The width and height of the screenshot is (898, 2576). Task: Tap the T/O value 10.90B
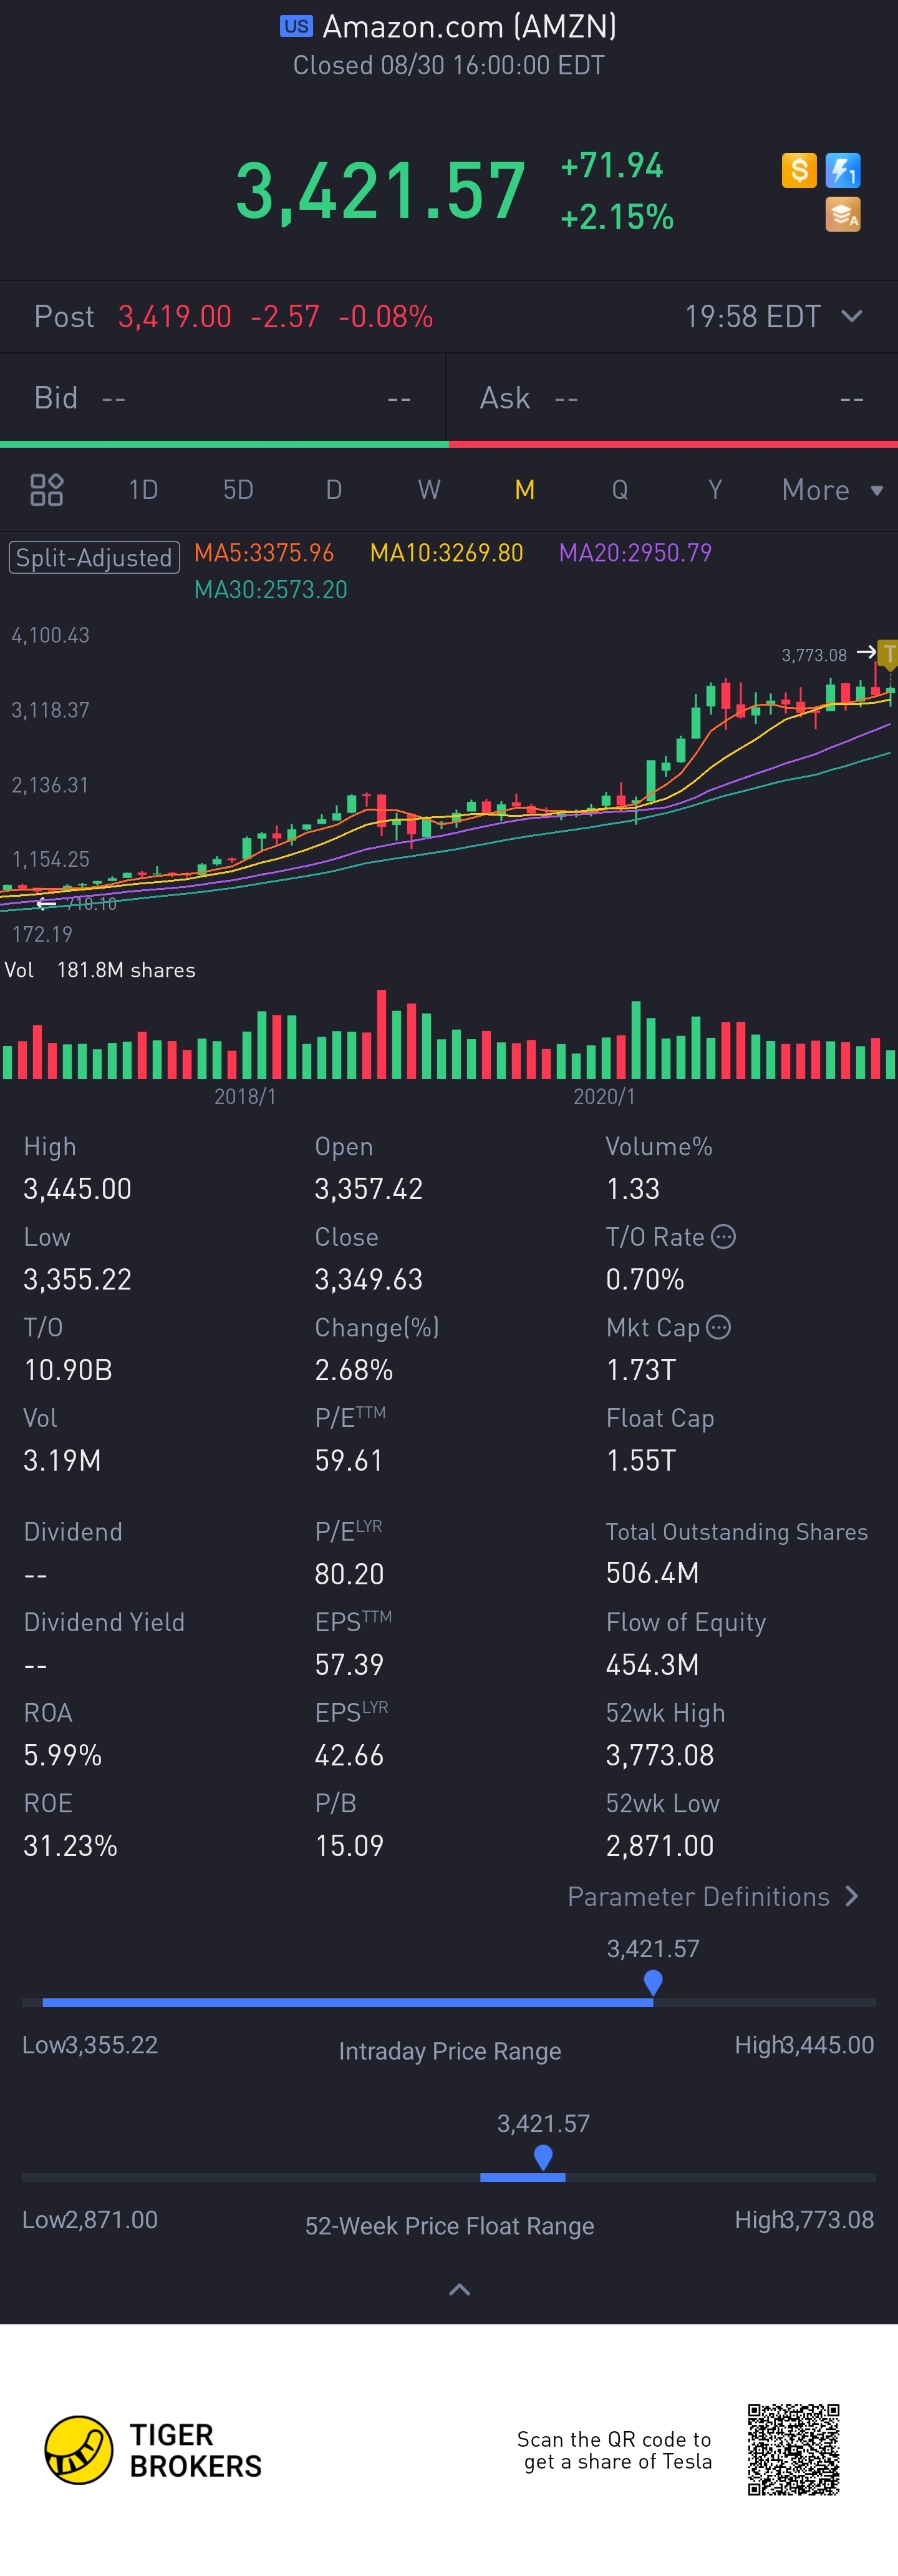(x=67, y=1370)
